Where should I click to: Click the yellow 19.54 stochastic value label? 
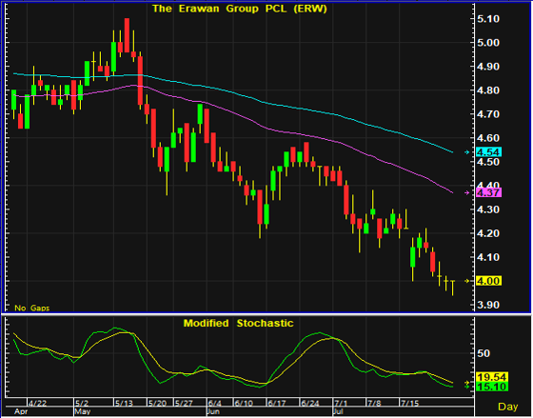(492, 377)
